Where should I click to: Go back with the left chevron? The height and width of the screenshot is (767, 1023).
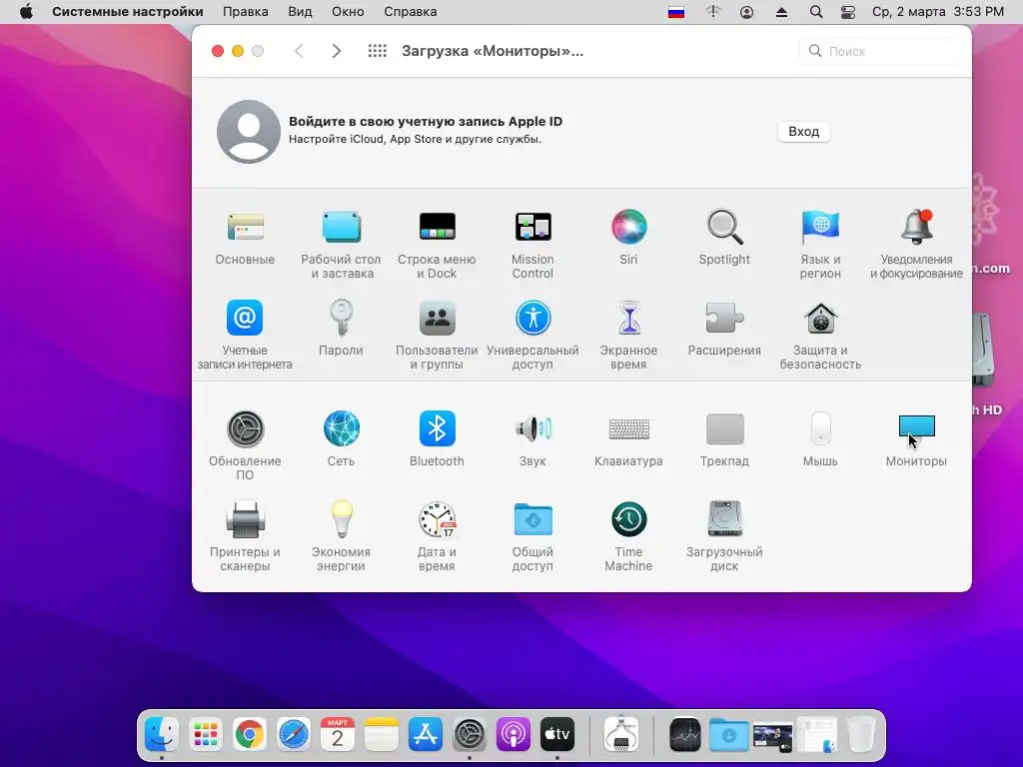(299, 51)
